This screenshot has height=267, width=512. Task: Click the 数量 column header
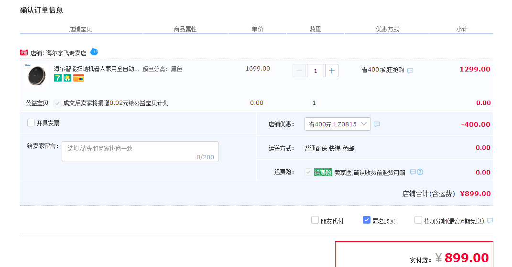point(315,29)
